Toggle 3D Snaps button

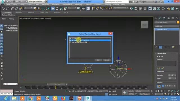(93, 8)
